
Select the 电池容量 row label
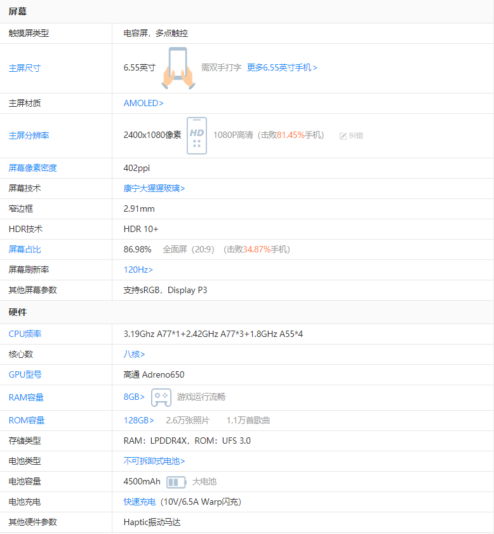25,481
